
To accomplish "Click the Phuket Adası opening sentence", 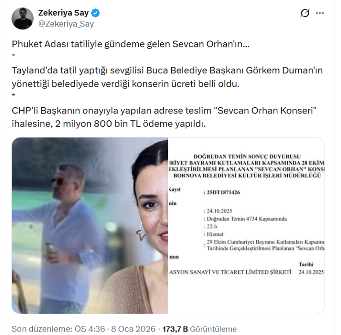I will coord(130,44).
